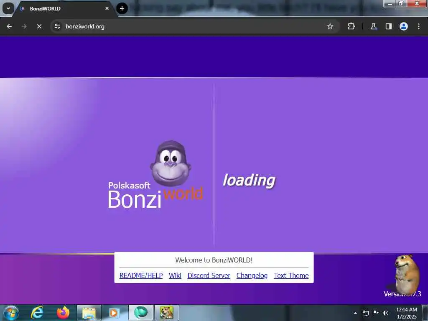Close the BonziWORLD tab
Viewport: 428px width, 321px height.
pos(107,8)
